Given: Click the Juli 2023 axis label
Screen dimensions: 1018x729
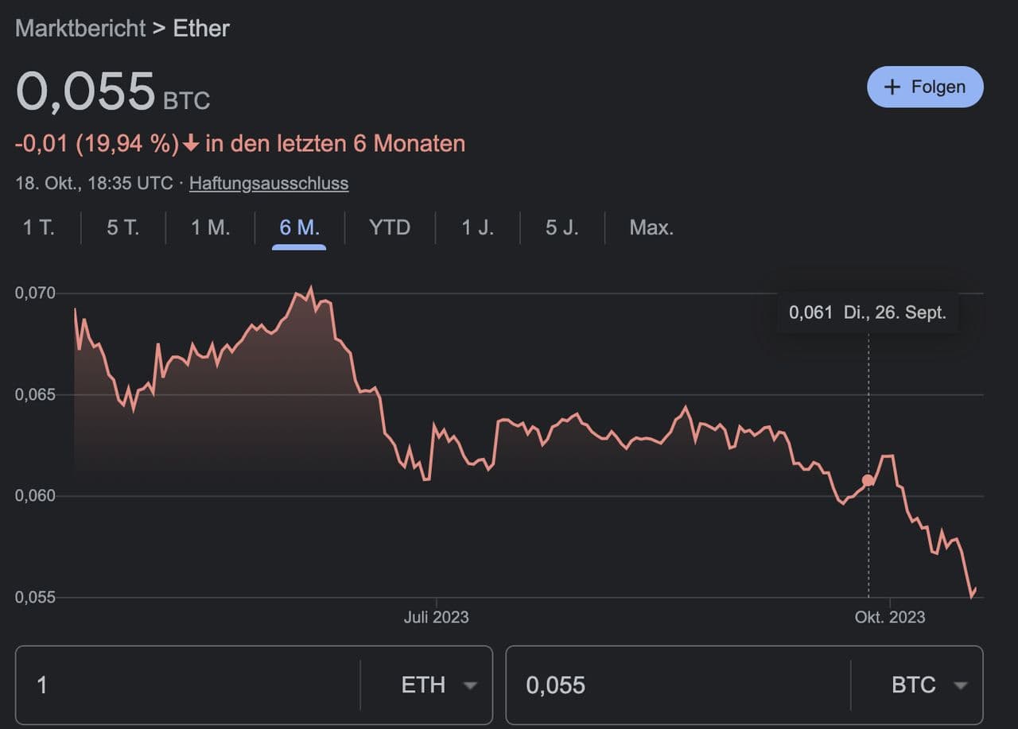Looking at the screenshot, I should tap(436, 617).
